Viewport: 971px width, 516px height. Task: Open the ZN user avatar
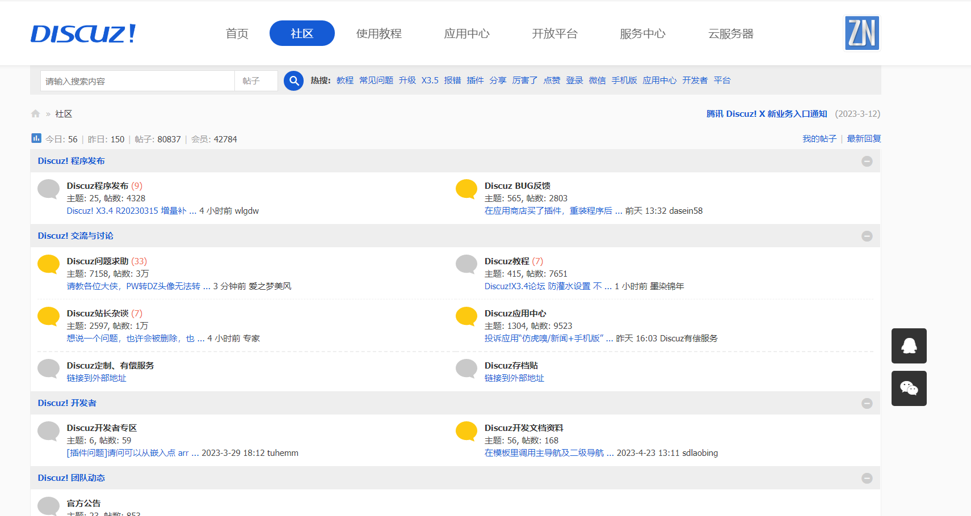pos(862,33)
